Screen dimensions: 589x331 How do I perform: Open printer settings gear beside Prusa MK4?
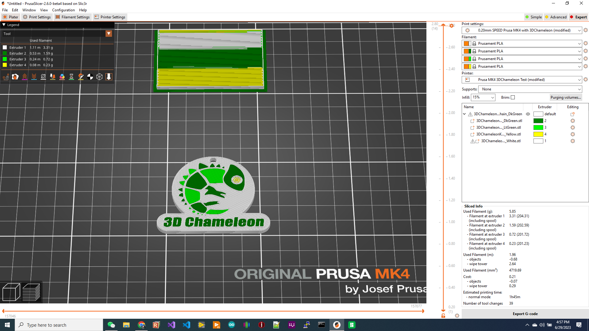click(586, 79)
